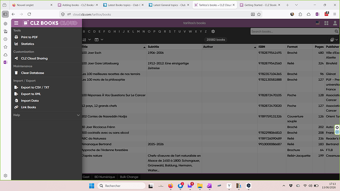340x191 pixels.
Task: Show hidden system tray icons
Action: click(284, 186)
